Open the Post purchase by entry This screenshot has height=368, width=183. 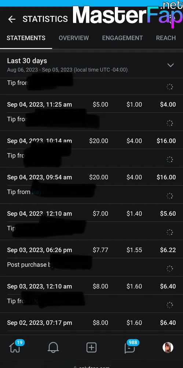tap(92, 267)
